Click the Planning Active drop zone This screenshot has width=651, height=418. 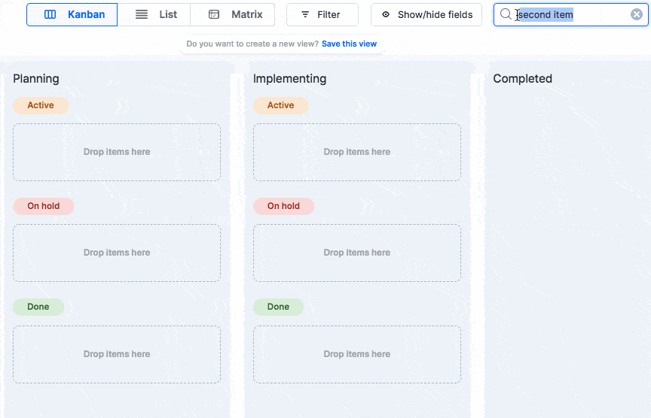point(117,152)
